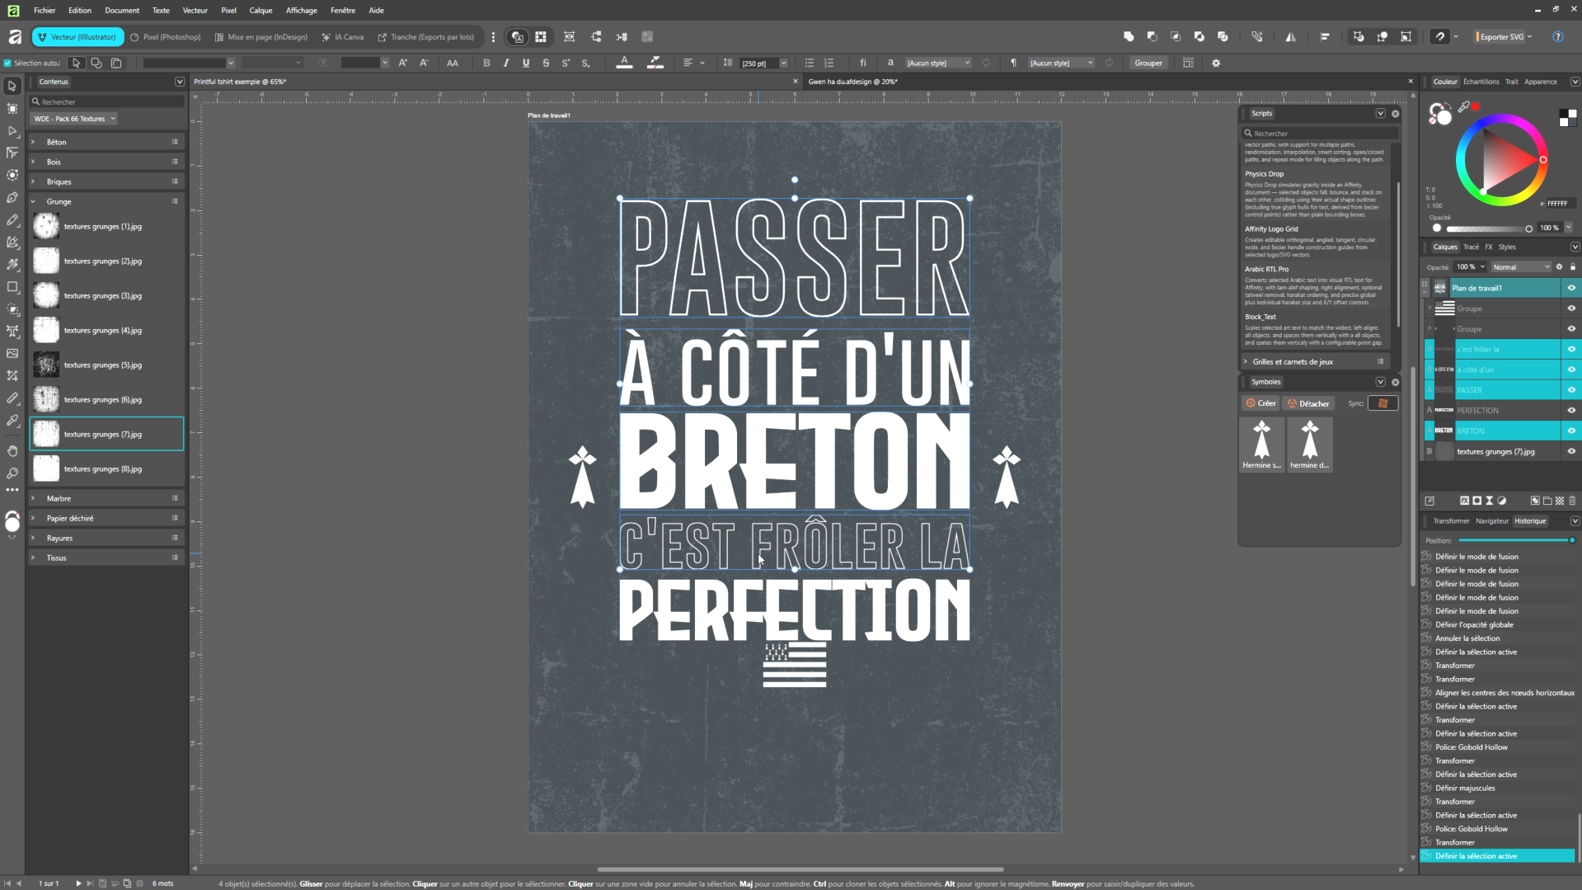Open the Calque menu

[261, 10]
